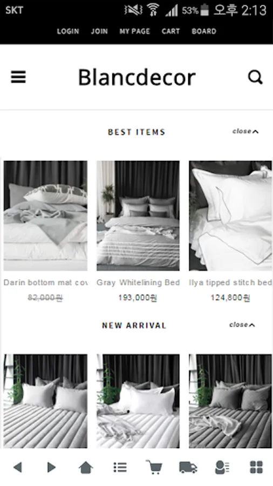
Task: Open the hamburger menu
Action: [18, 77]
